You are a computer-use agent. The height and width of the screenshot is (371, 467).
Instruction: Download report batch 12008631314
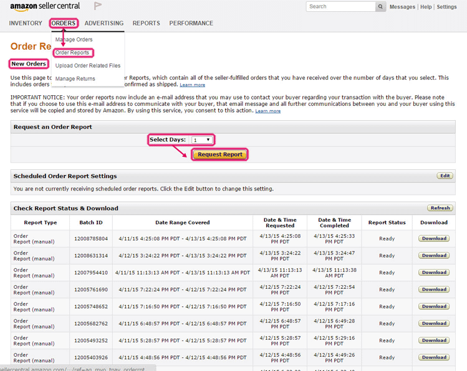[434, 255]
